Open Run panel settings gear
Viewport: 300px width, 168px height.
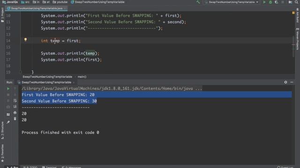pyautogui.click(x=285, y=82)
